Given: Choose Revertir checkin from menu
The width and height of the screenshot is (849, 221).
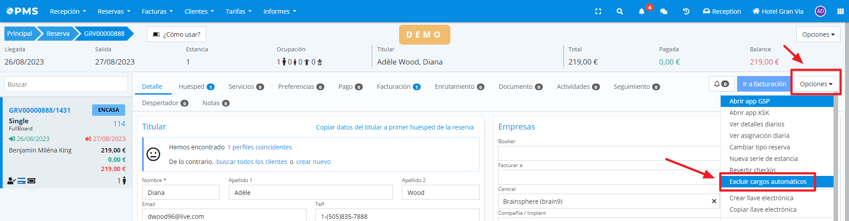Looking at the screenshot, I should point(752,170).
